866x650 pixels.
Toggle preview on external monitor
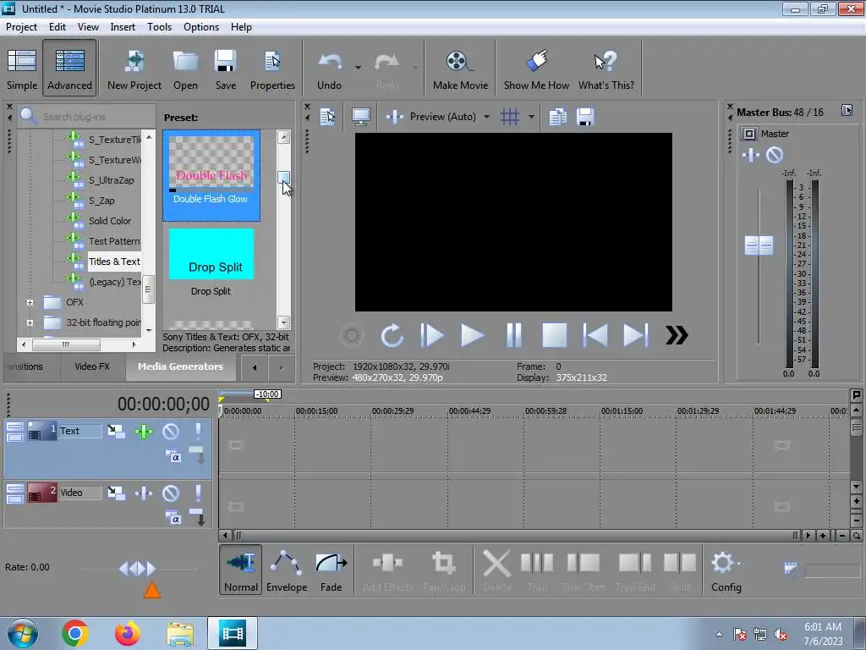point(360,117)
